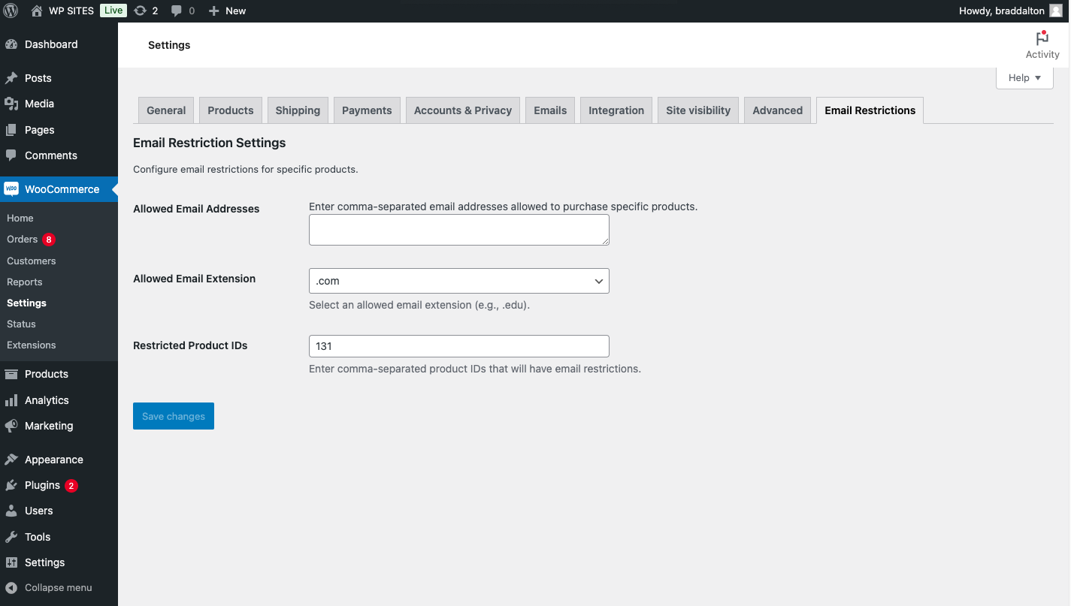
Task: Open Plugins from the sidebar
Action: click(42, 485)
